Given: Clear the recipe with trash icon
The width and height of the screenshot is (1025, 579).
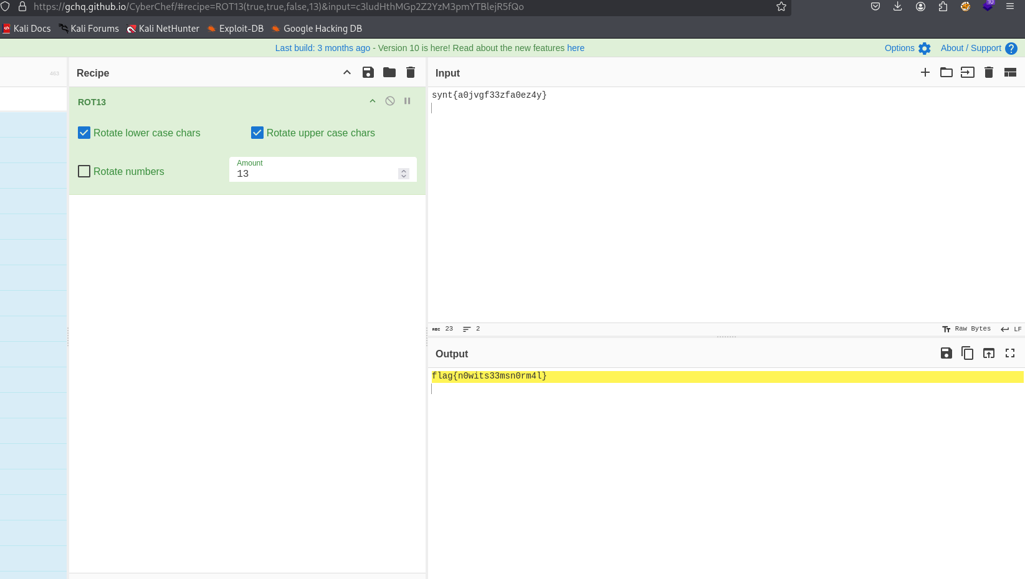Looking at the screenshot, I should click(x=411, y=73).
